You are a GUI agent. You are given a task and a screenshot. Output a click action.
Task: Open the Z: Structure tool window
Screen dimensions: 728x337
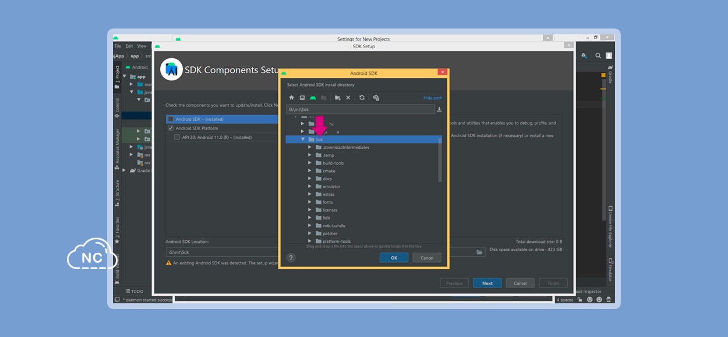117,193
